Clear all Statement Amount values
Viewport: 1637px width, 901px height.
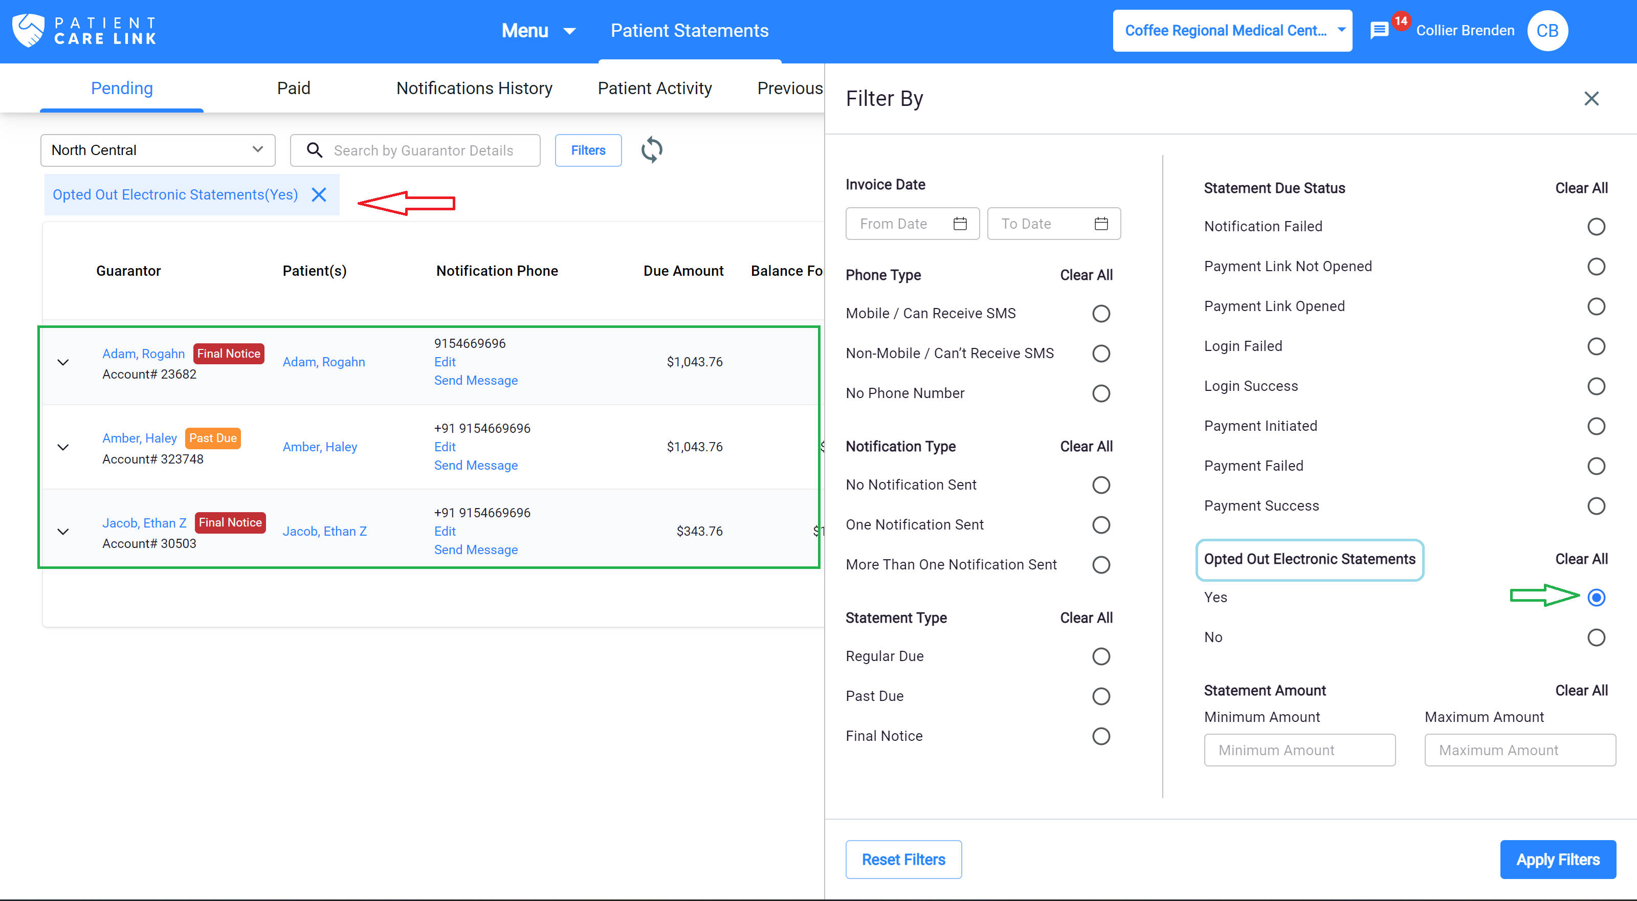point(1581,691)
